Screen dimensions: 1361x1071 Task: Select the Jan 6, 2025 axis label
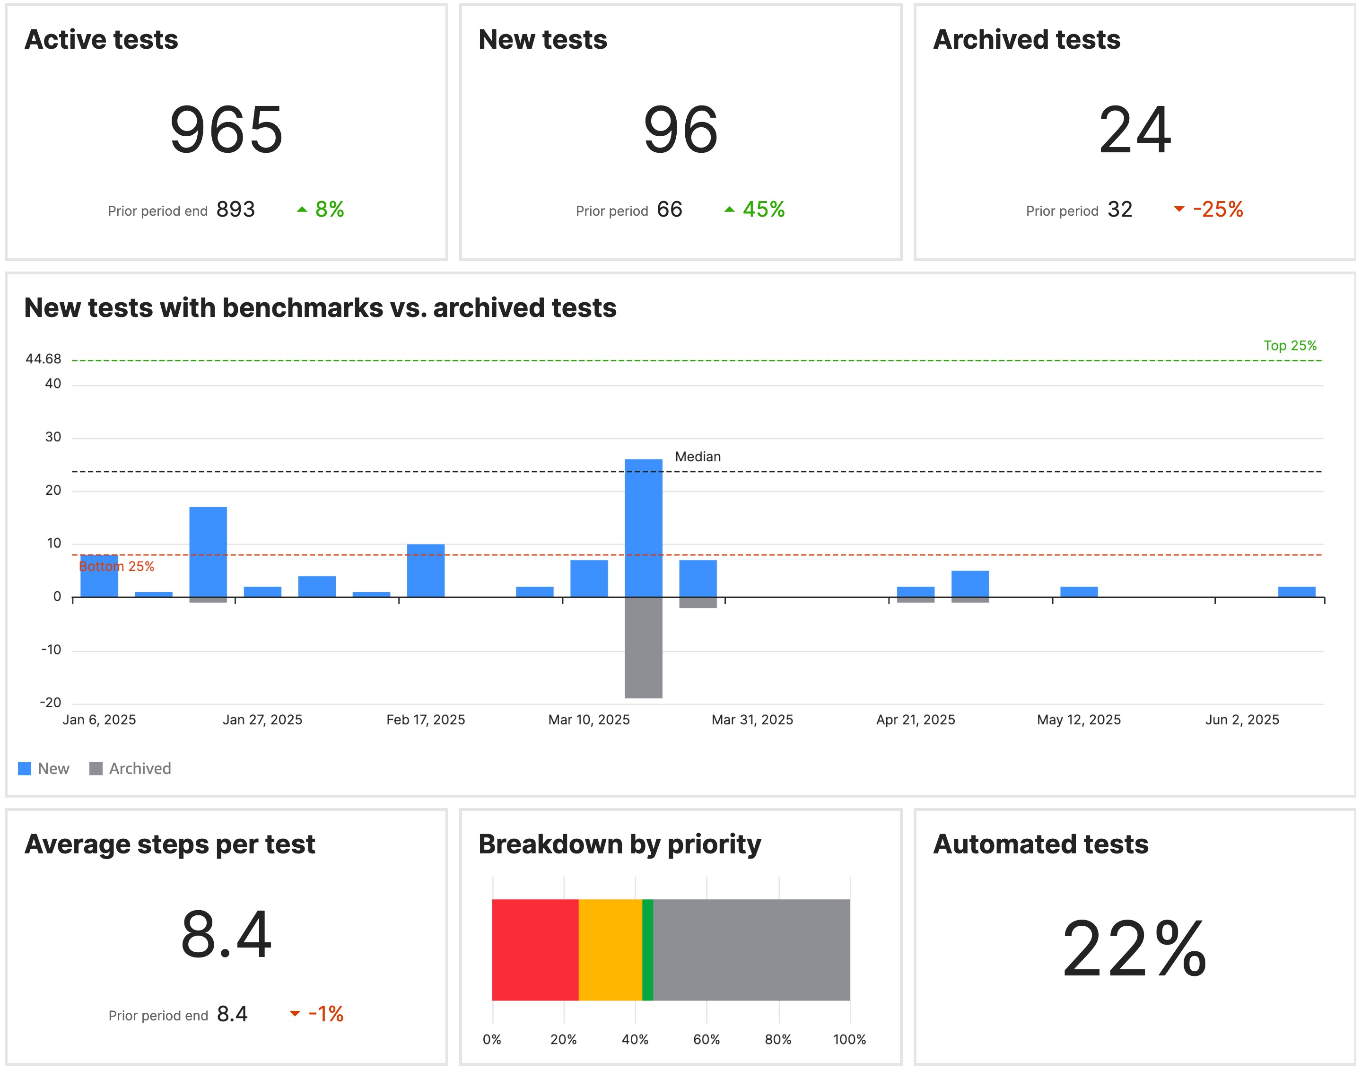click(x=99, y=720)
